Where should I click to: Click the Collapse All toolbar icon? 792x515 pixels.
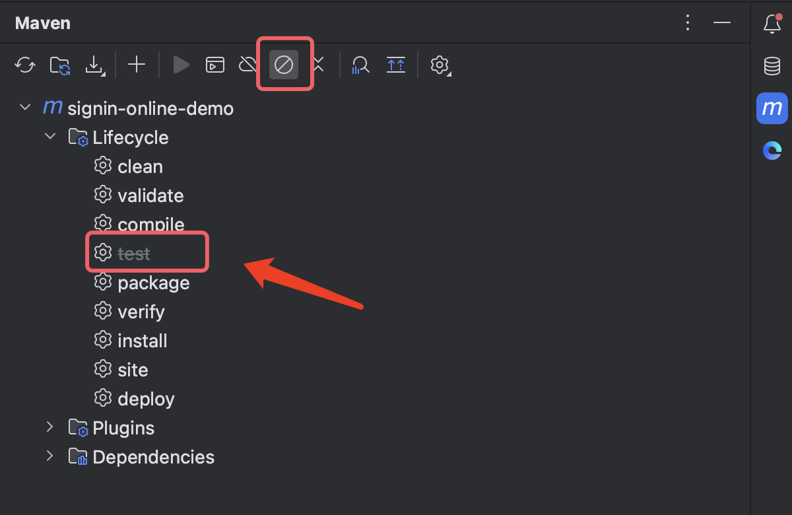tap(396, 65)
